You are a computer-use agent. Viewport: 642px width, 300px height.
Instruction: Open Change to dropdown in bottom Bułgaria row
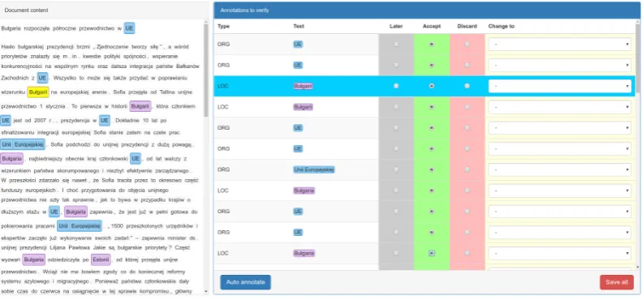click(560, 253)
